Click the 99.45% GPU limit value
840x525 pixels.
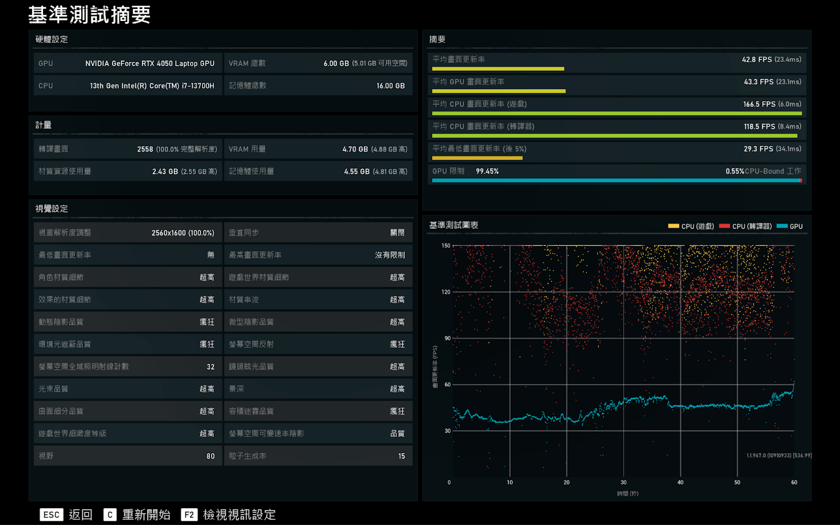487,172
